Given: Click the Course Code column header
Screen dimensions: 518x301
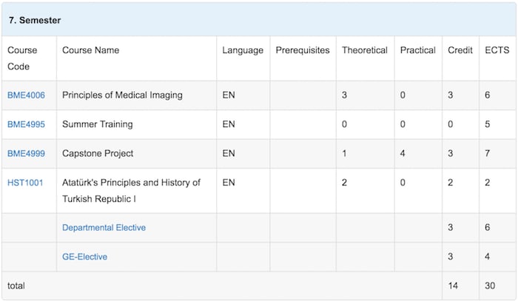Looking at the screenshot, I should point(29,58).
